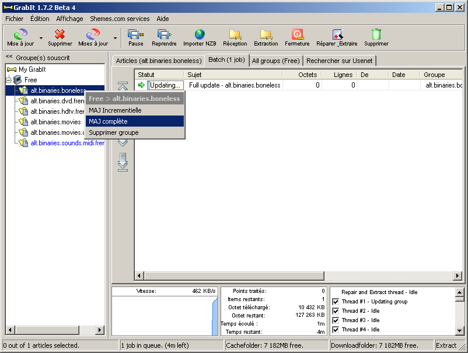Open the Fichier menu
This screenshot has height=353, width=468.
point(15,19)
